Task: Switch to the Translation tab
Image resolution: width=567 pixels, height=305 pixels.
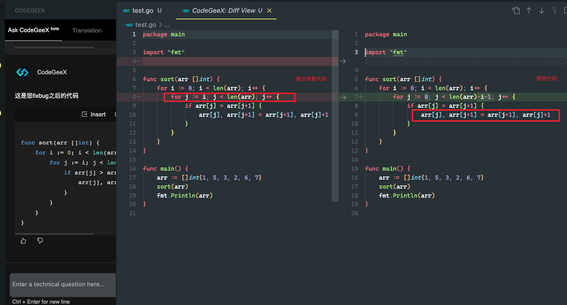Action: [x=87, y=30]
